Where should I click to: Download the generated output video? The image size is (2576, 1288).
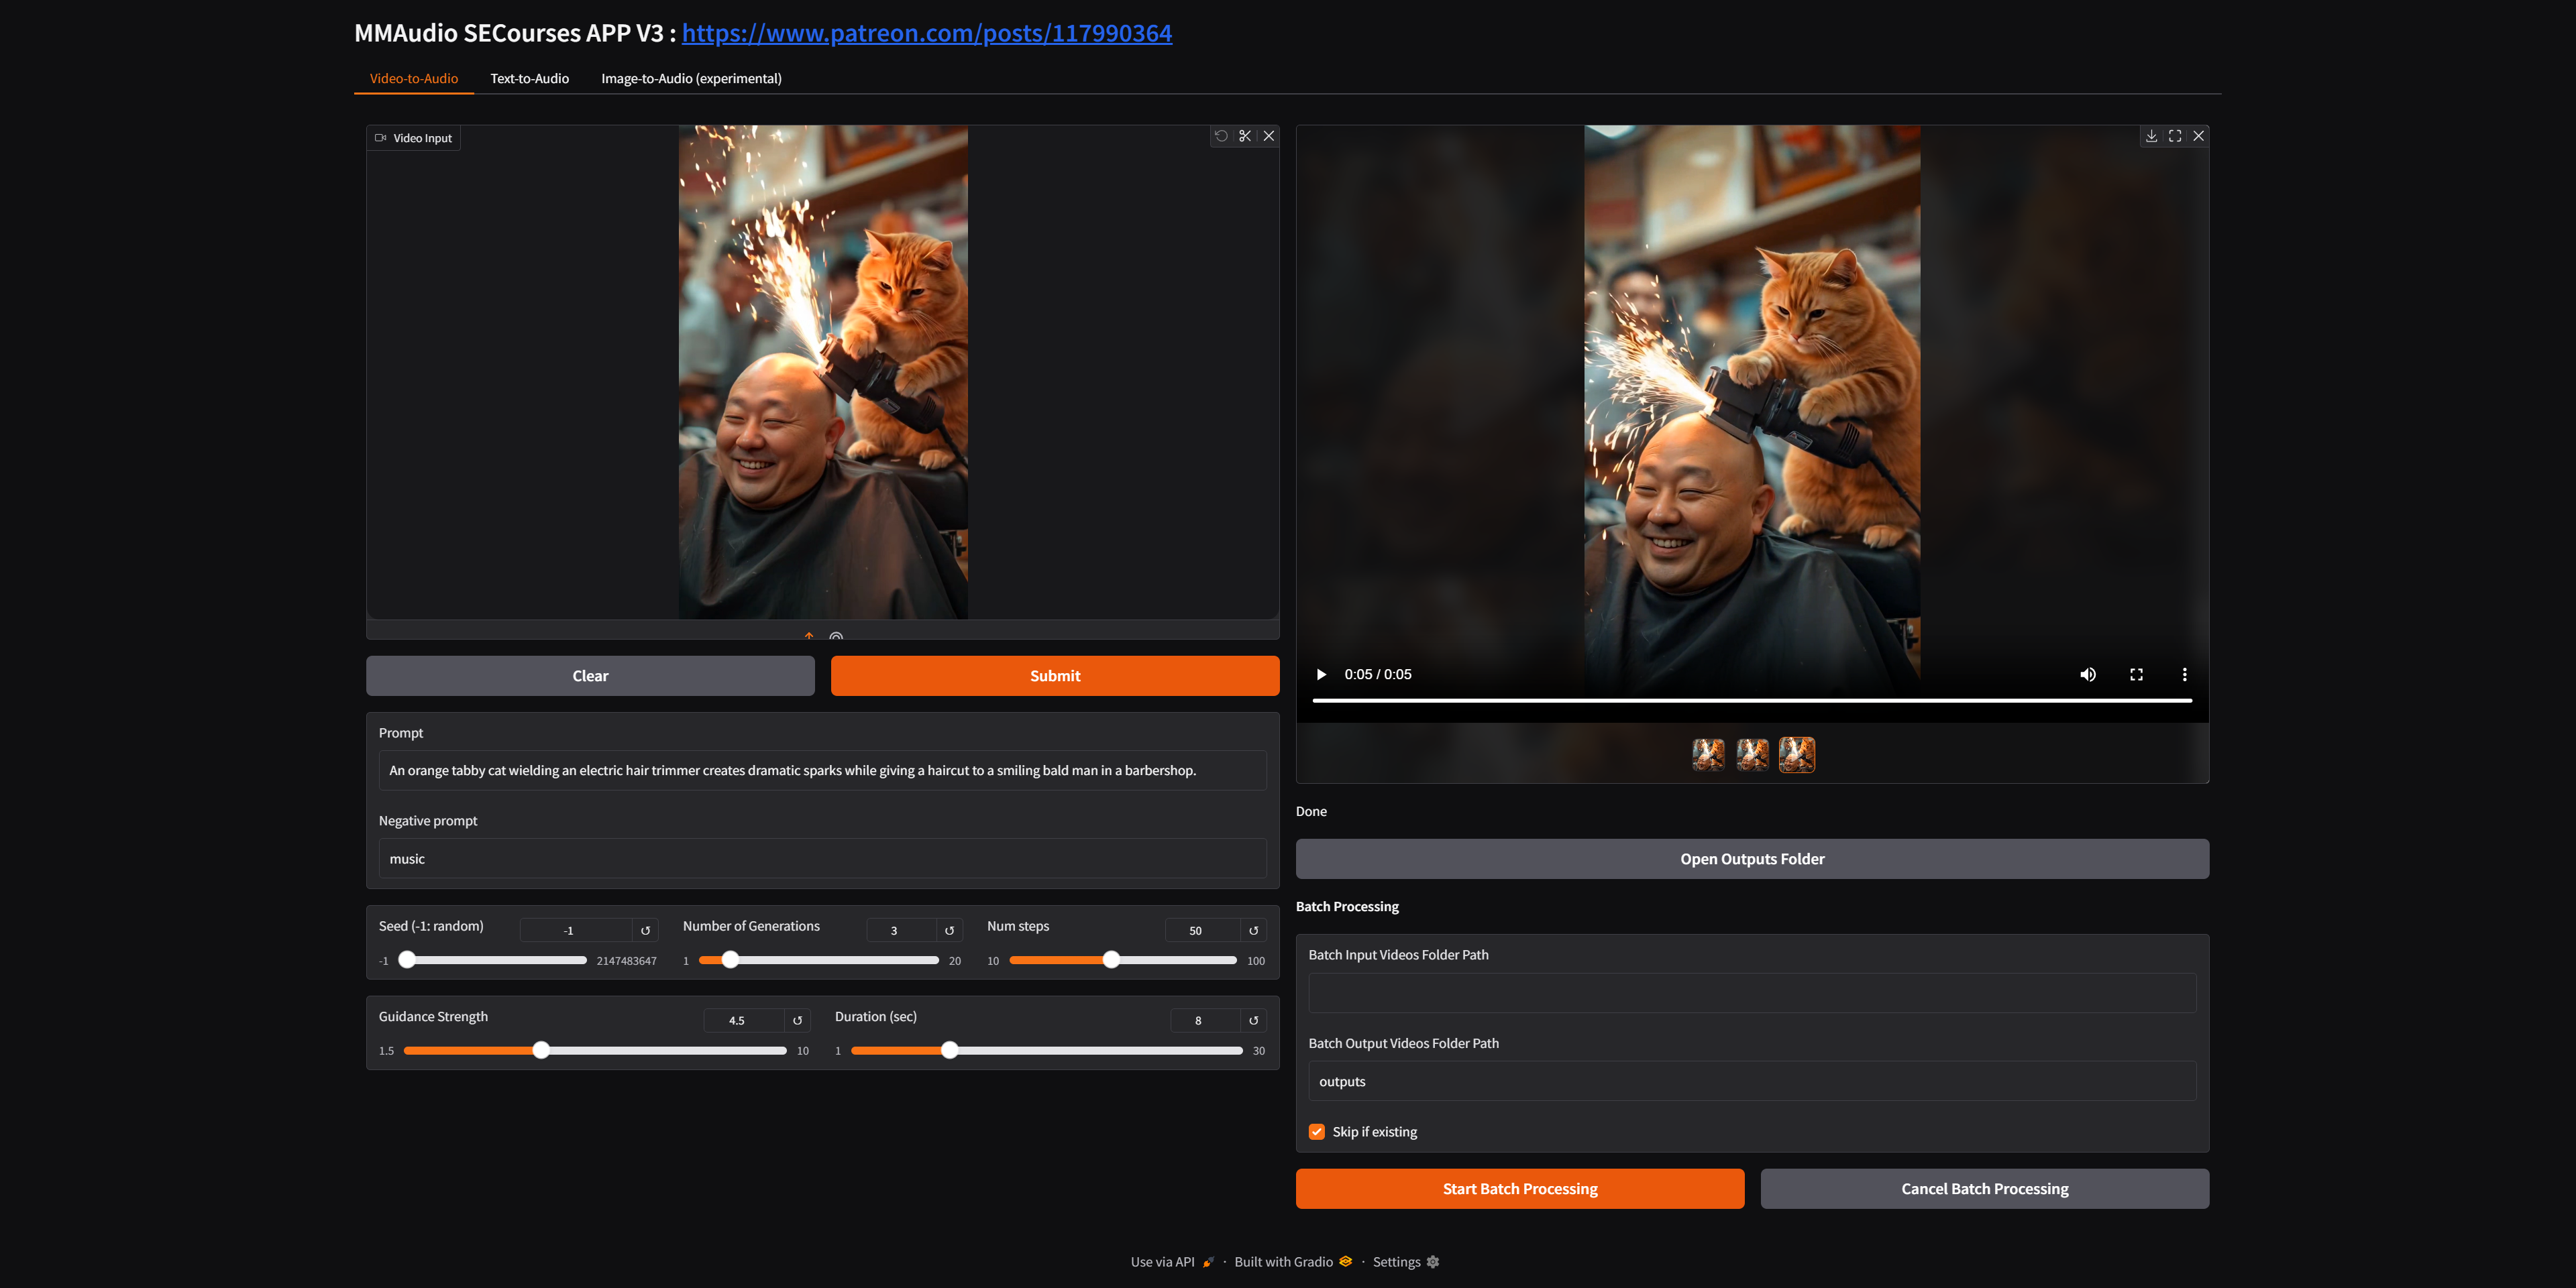tap(2151, 136)
